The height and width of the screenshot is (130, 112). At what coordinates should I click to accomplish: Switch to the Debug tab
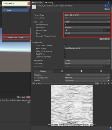click(49, 3)
